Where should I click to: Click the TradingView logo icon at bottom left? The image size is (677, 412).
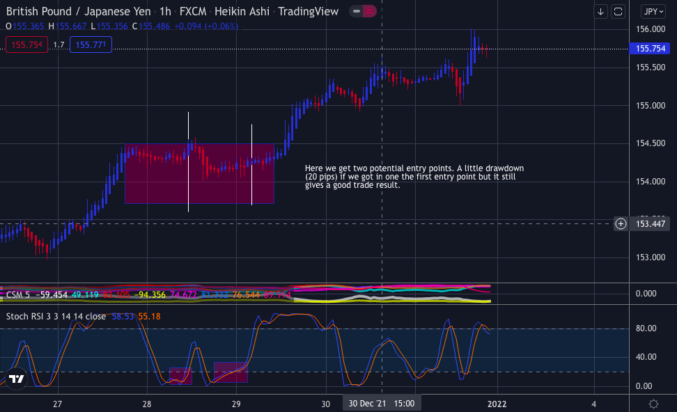[17, 379]
